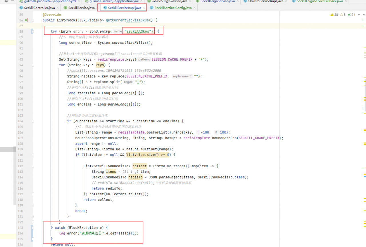The height and width of the screenshot is (247, 366).
Task: Close the SkuInfoServiceImpl.java tab
Action: [x=286, y=1]
